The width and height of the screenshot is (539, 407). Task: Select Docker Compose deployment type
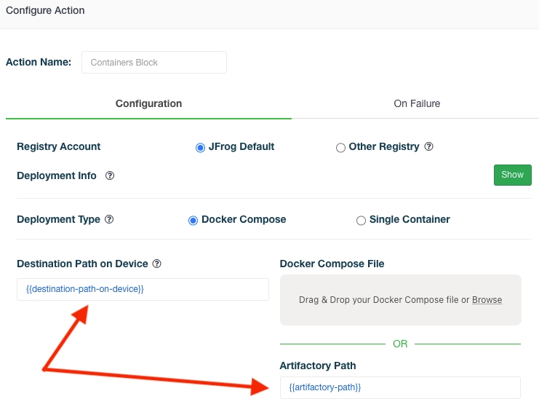[193, 220]
